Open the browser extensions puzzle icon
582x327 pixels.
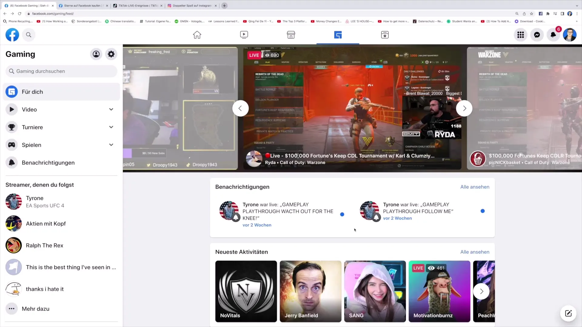click(x=548, y=14)
